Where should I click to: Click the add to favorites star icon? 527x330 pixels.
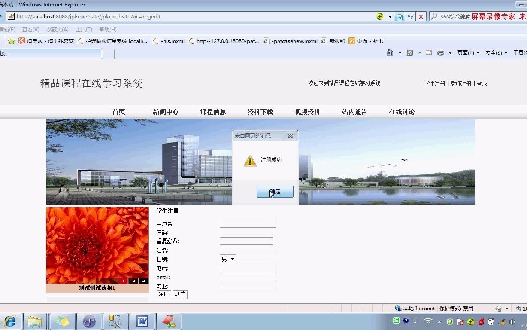click(11, 41)
